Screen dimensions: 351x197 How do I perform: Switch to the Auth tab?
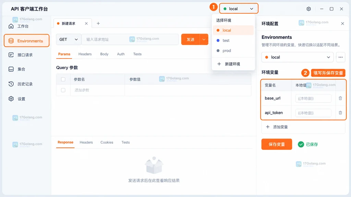click(x=121, y=54)
